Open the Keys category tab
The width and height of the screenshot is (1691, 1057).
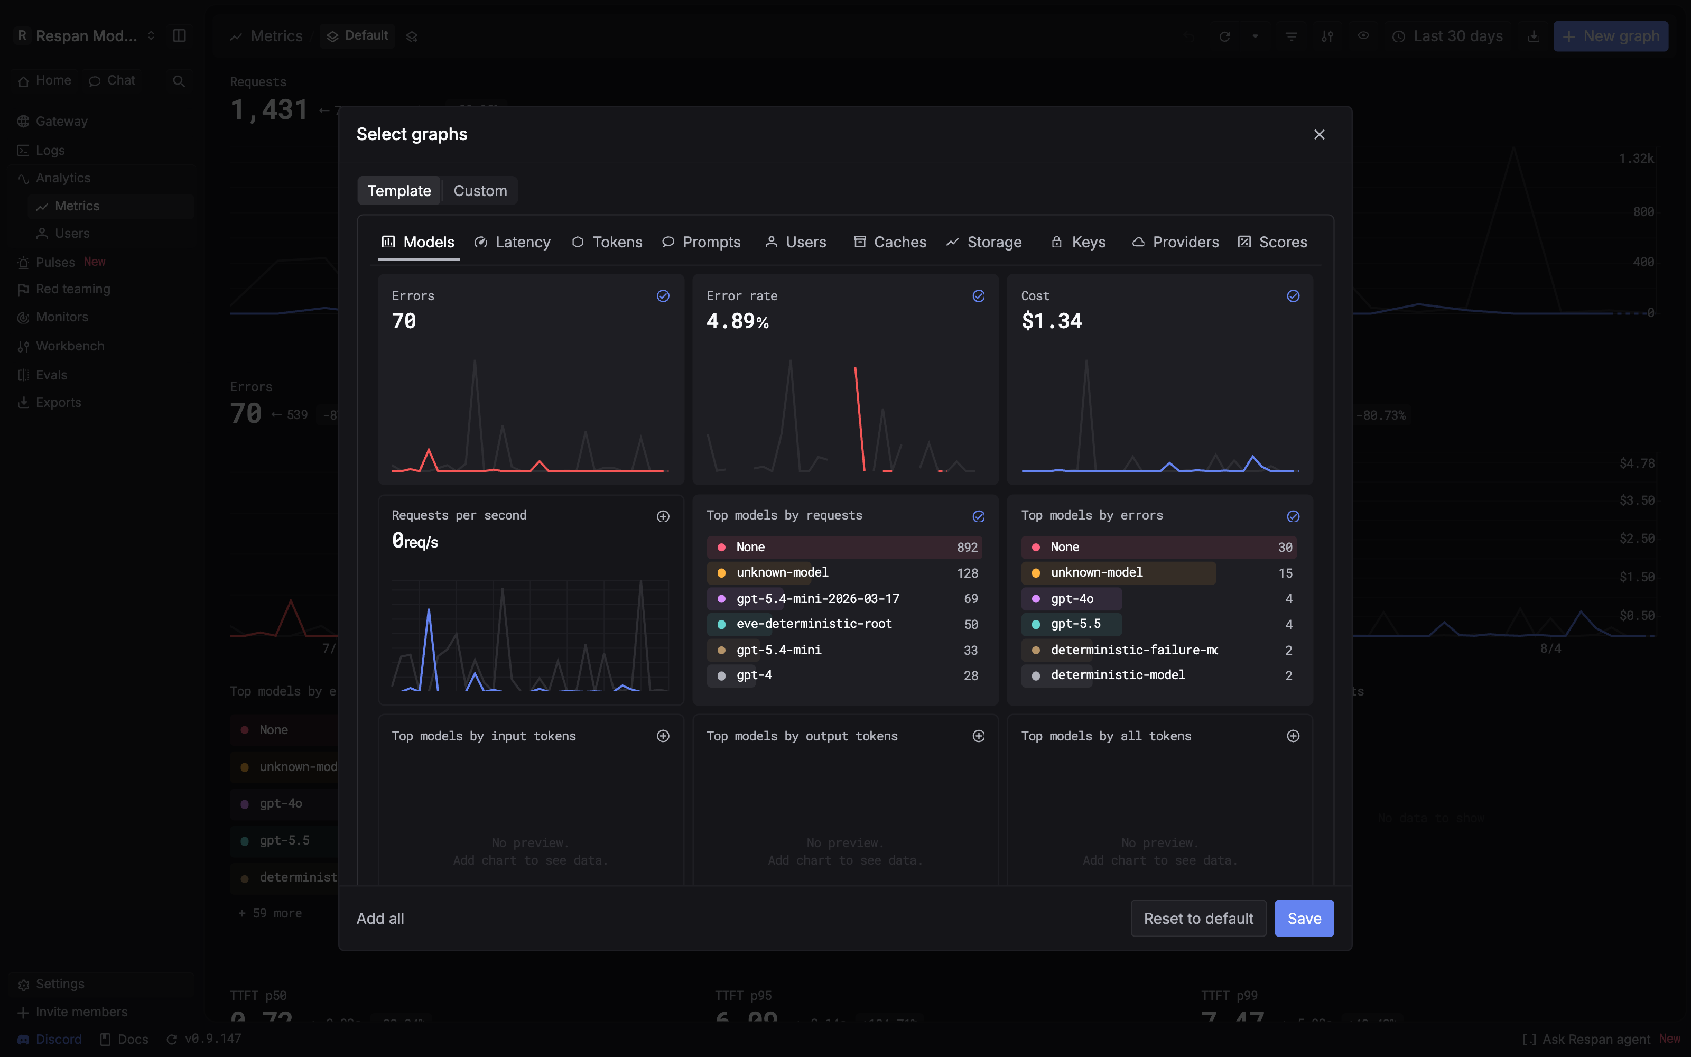[x=1078, y=242]
